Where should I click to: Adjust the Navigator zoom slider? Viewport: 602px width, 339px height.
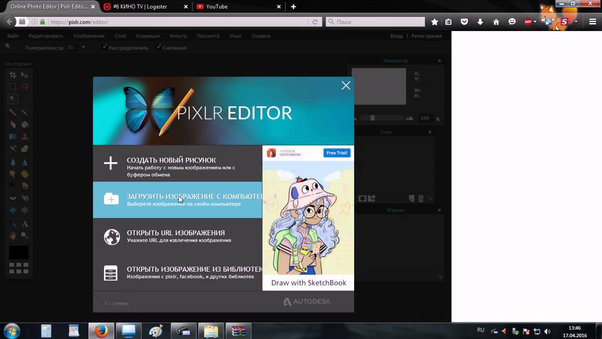[x=372, y=118]
